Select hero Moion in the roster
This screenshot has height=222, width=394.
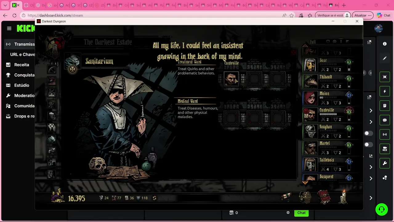328,98
